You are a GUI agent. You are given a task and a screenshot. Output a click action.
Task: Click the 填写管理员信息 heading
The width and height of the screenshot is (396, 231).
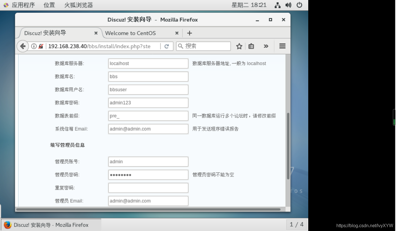click(x=67, y=145)
